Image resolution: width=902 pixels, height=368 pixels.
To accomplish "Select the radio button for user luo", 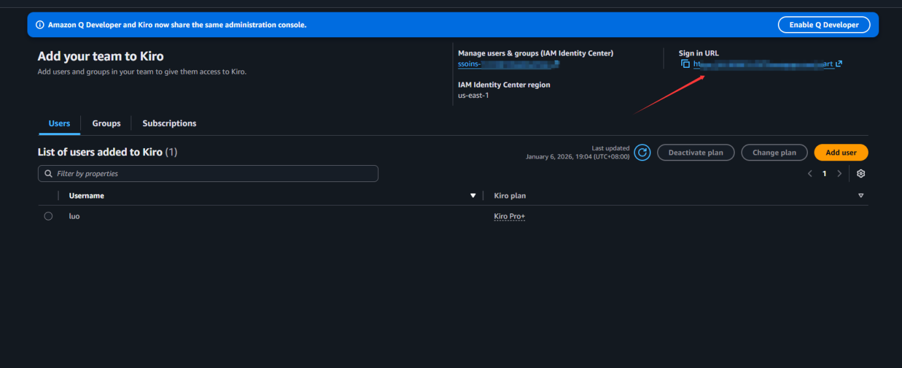I will coord(48,216).
